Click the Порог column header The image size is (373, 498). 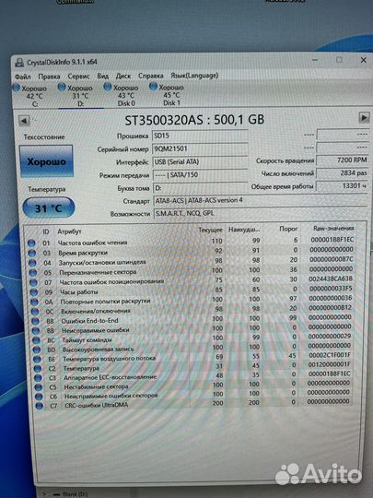coord(288,229)
